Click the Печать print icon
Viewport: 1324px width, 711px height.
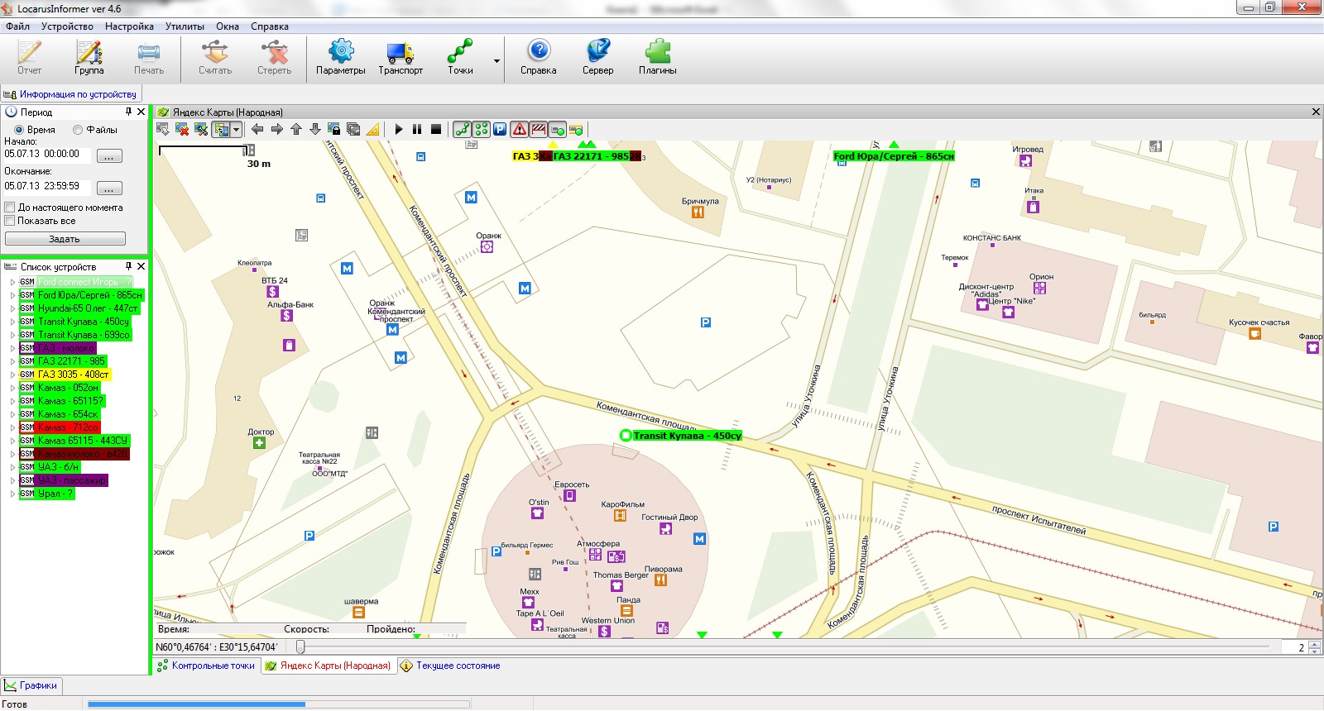(149, 58)
